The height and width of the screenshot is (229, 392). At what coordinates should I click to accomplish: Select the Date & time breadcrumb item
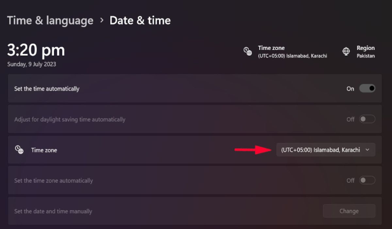point(140,20)
